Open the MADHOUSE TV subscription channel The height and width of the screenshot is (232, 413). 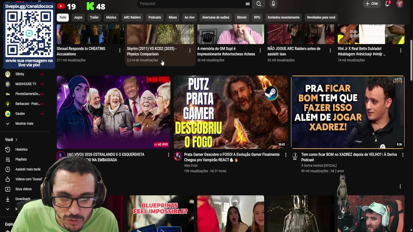25,84
